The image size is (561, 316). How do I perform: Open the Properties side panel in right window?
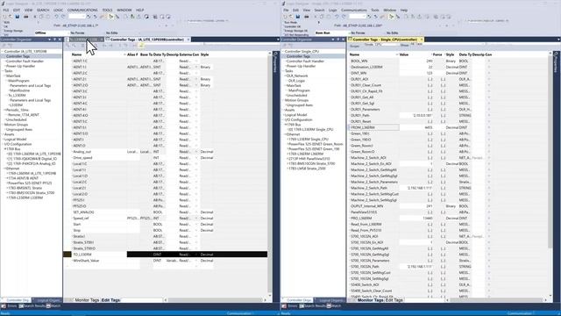556,62
